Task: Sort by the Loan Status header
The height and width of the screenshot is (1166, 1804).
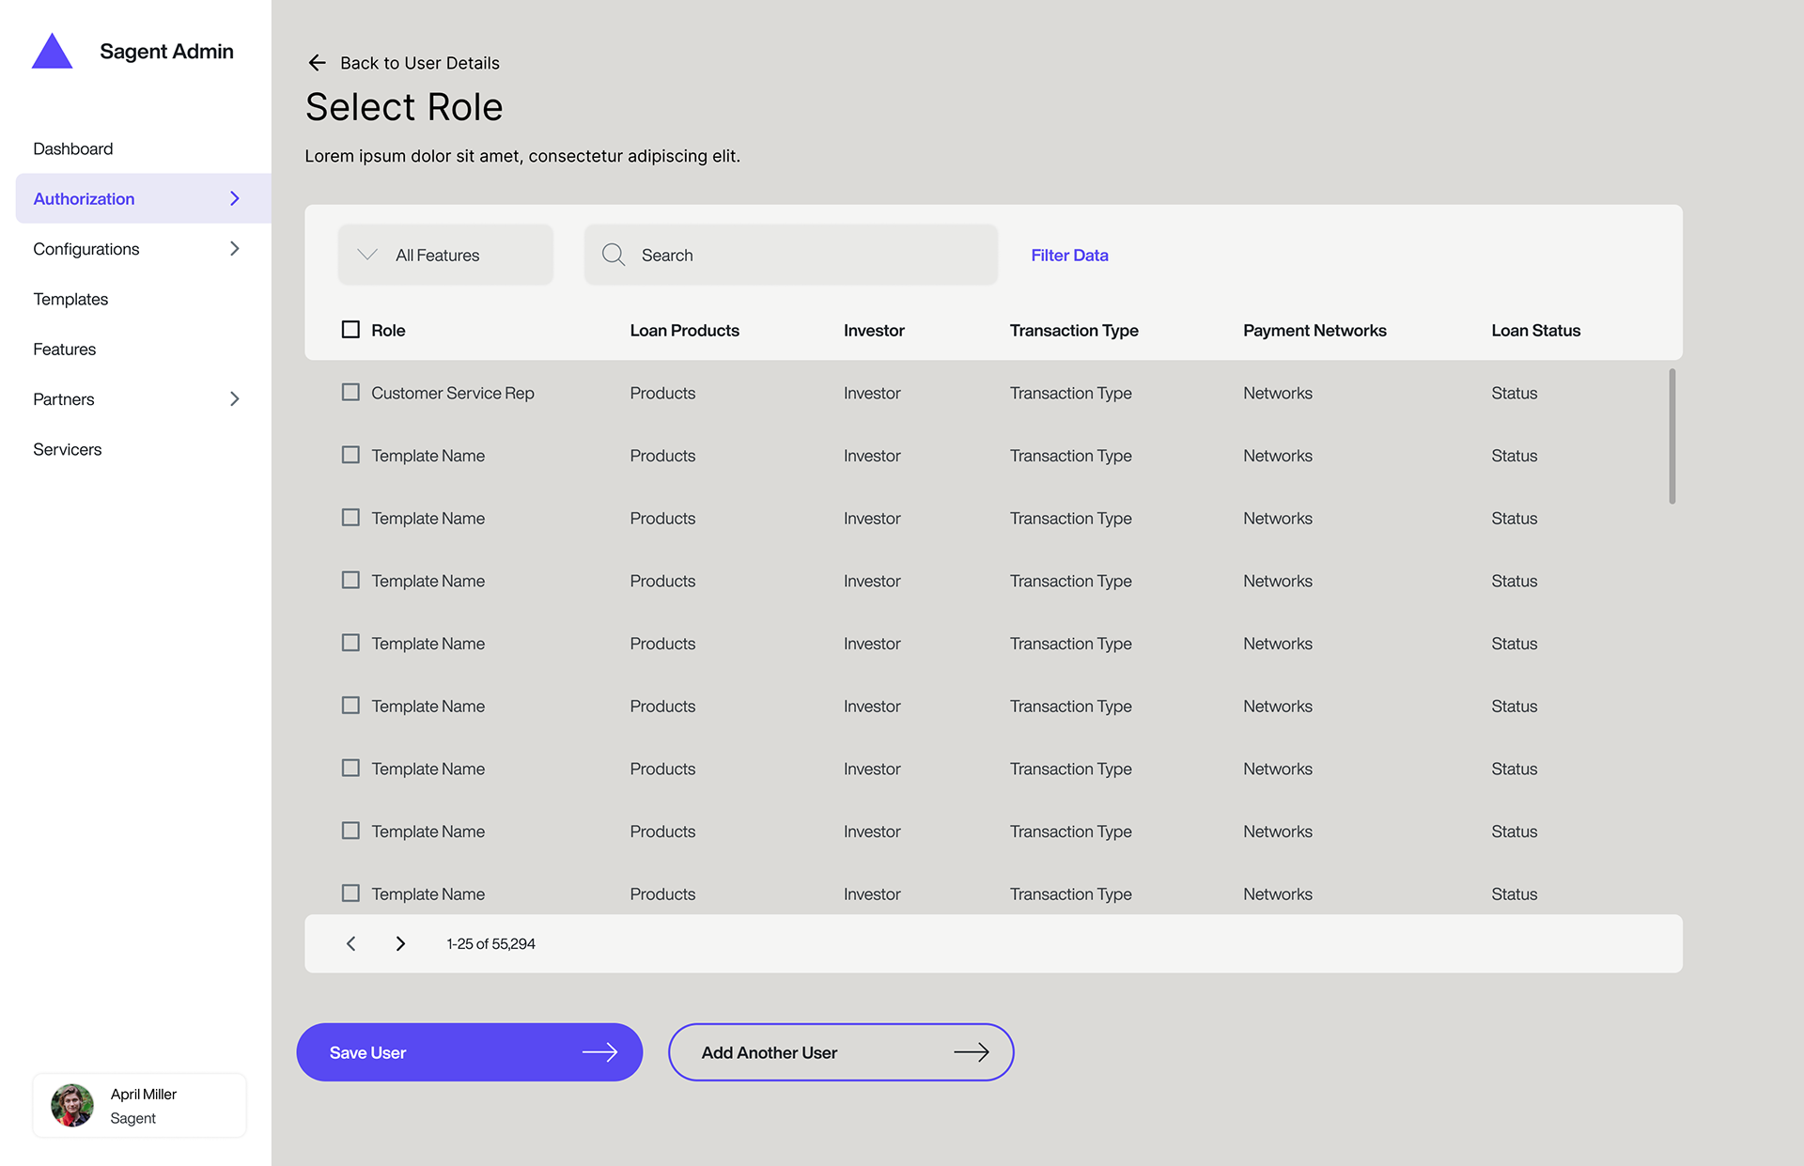Action: click(x=1536, y=330)
